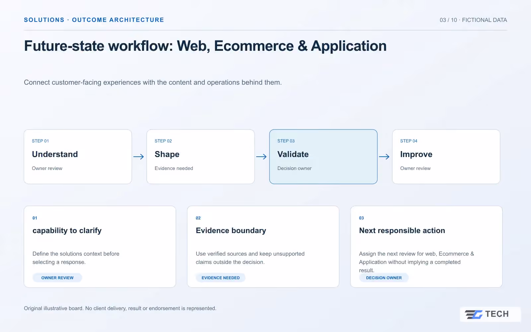Click 'Assign the next review' description text
Image resolution: width=531 pixels, height=332 pixels.
tap(417, 262)
